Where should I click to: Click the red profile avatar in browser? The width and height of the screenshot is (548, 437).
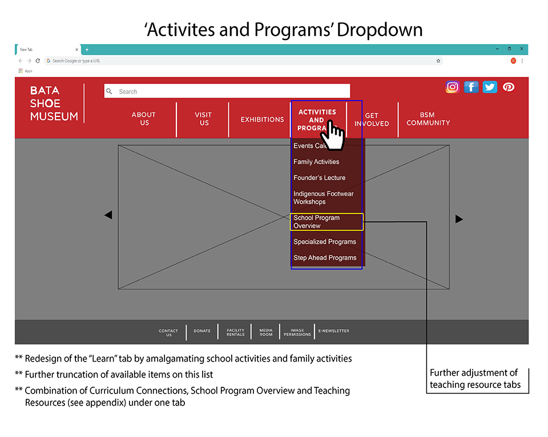point(513,61)
